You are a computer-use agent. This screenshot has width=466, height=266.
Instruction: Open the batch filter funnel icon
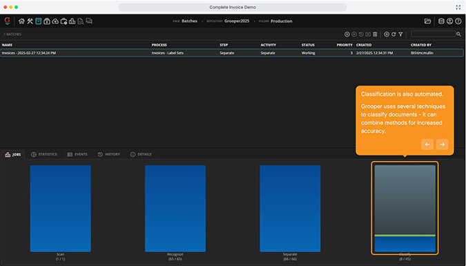400,35
